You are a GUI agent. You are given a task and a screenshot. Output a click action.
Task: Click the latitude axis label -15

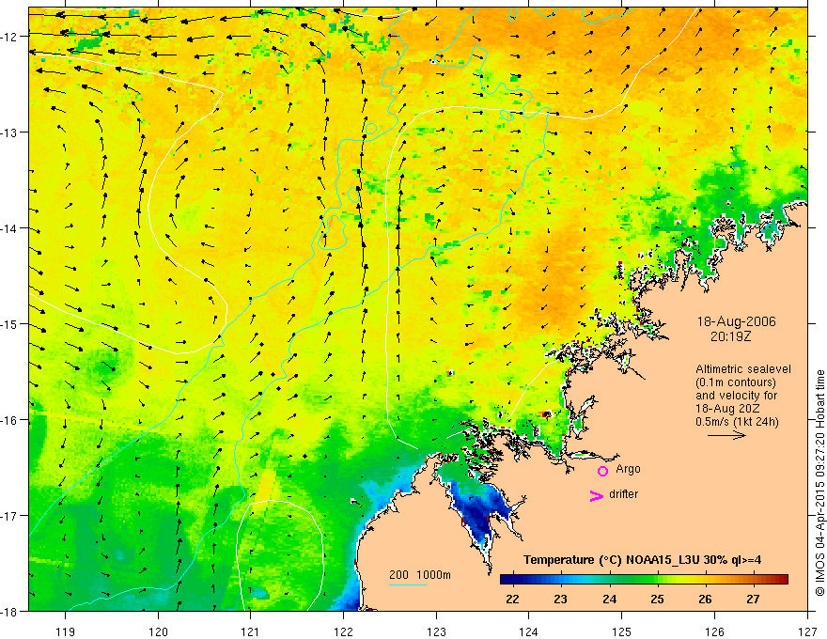(10, 324)
